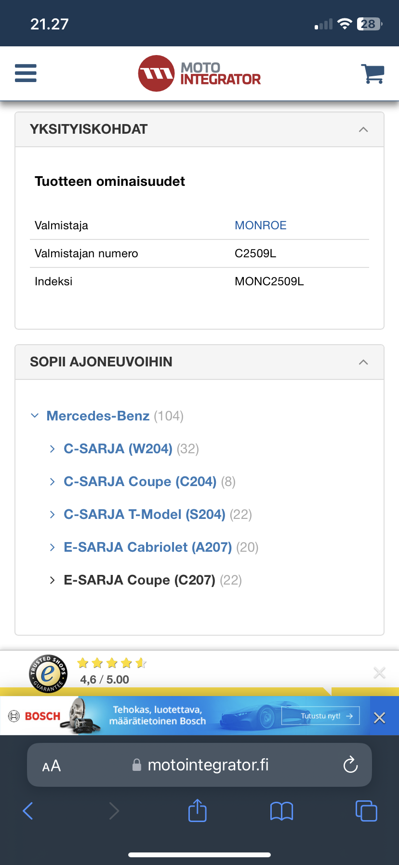Tap the Safari share icon
Screen dimensions: 399x865
point(197,810)
